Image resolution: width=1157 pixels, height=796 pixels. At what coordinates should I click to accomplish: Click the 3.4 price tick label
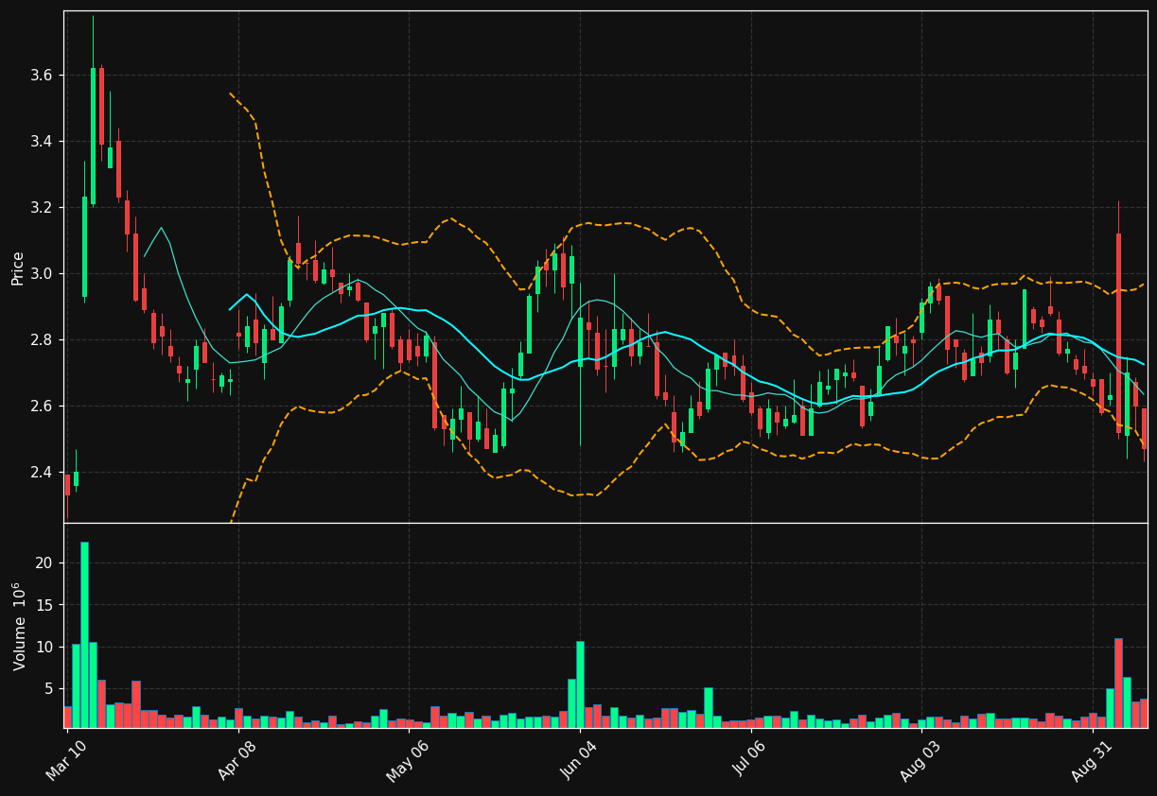42,142
